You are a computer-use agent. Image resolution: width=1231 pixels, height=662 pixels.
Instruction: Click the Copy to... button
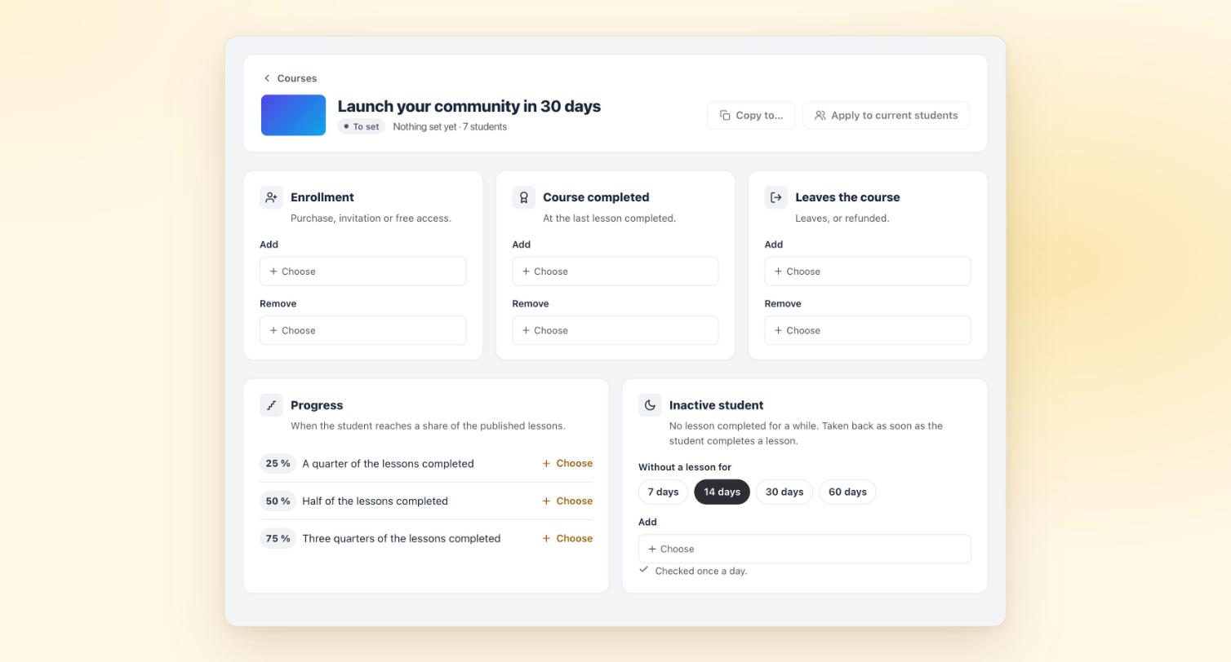[751, 115]
